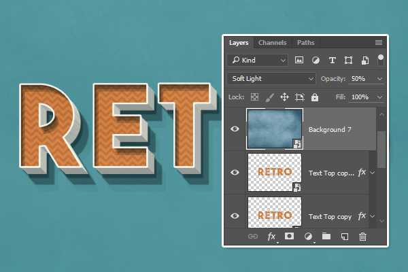Toggle visibility of Text Top copy layer
The image size is (408, 272).
point(235,216)
